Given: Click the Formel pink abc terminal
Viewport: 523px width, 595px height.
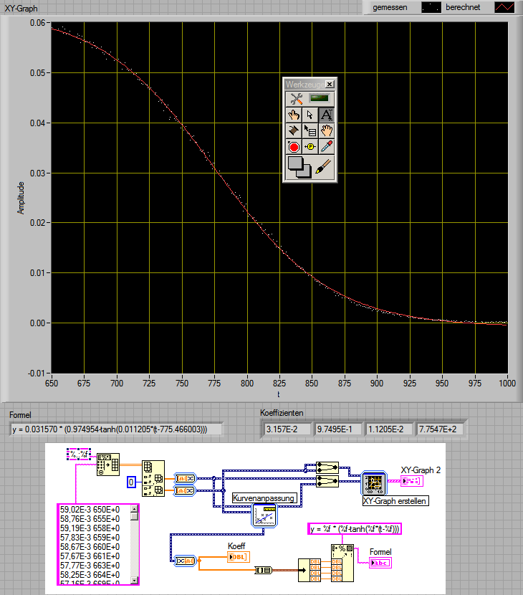Looking at the screenshot, I should (x=380, y=563).
